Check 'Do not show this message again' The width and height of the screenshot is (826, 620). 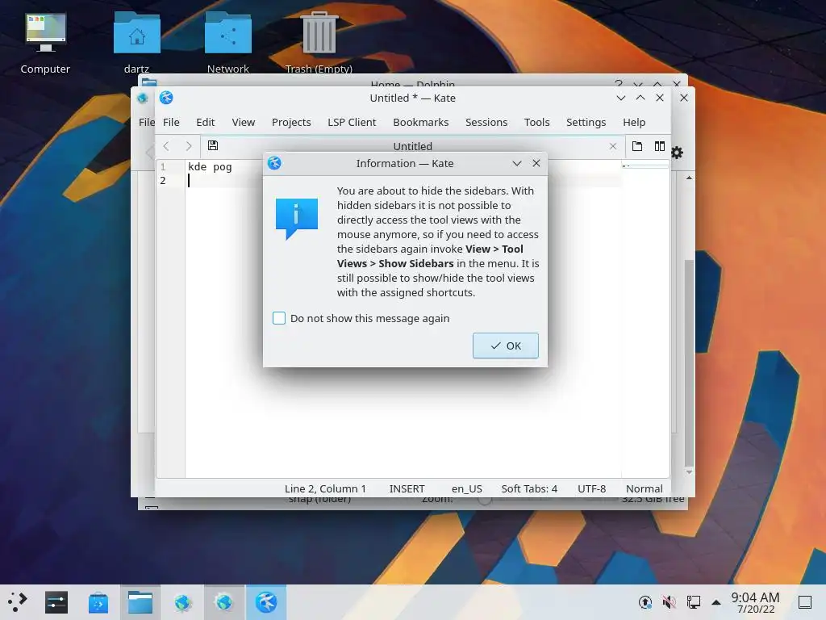(279, 318)
